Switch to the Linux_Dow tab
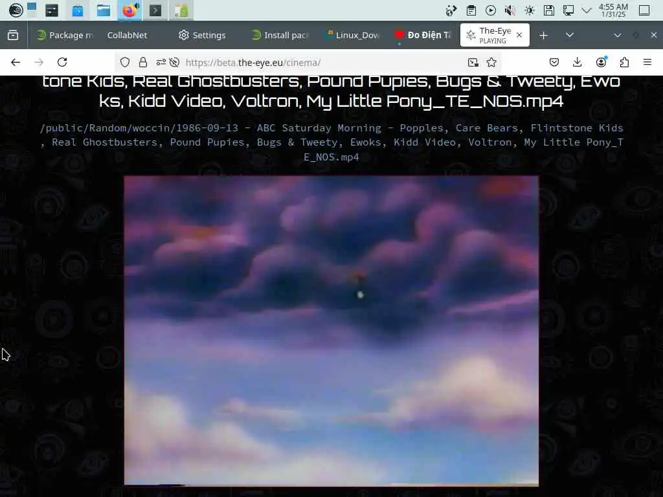This screenshot has height=497, width=663. (353, 35)
